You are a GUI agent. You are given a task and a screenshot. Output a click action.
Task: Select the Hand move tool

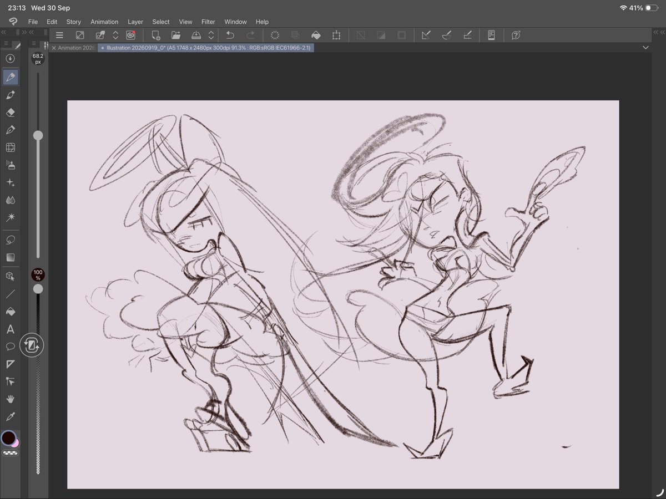(x=10, y=399)
